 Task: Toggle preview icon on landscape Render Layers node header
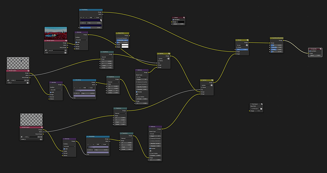[x=66, y=40]
